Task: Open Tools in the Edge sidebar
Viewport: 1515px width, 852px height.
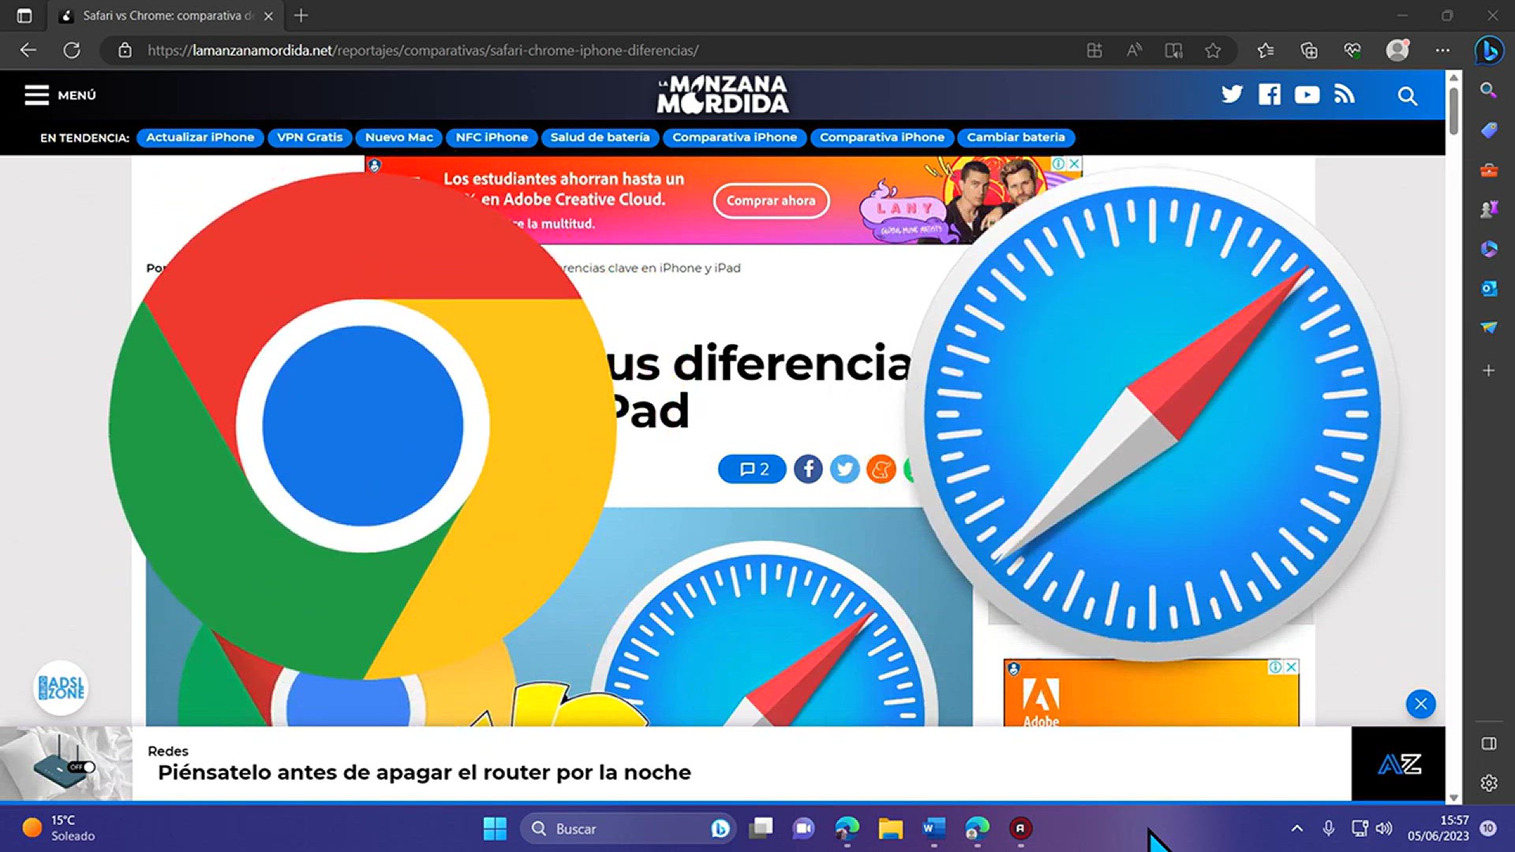Action: [x=1488, y=171]
